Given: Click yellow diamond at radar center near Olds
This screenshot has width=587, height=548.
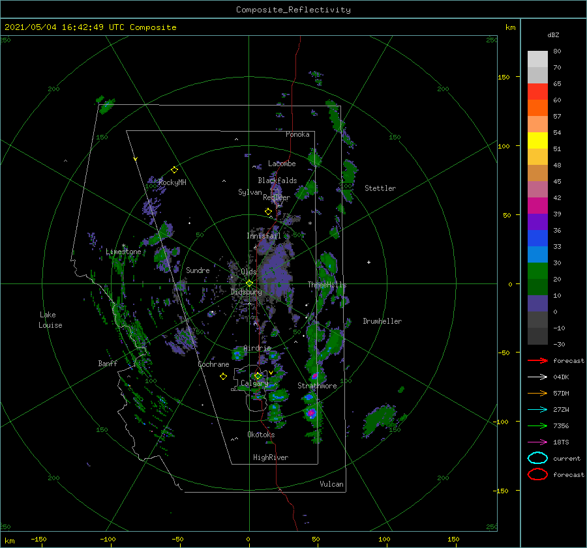Looking at the screenshot, I should (249, 283).
